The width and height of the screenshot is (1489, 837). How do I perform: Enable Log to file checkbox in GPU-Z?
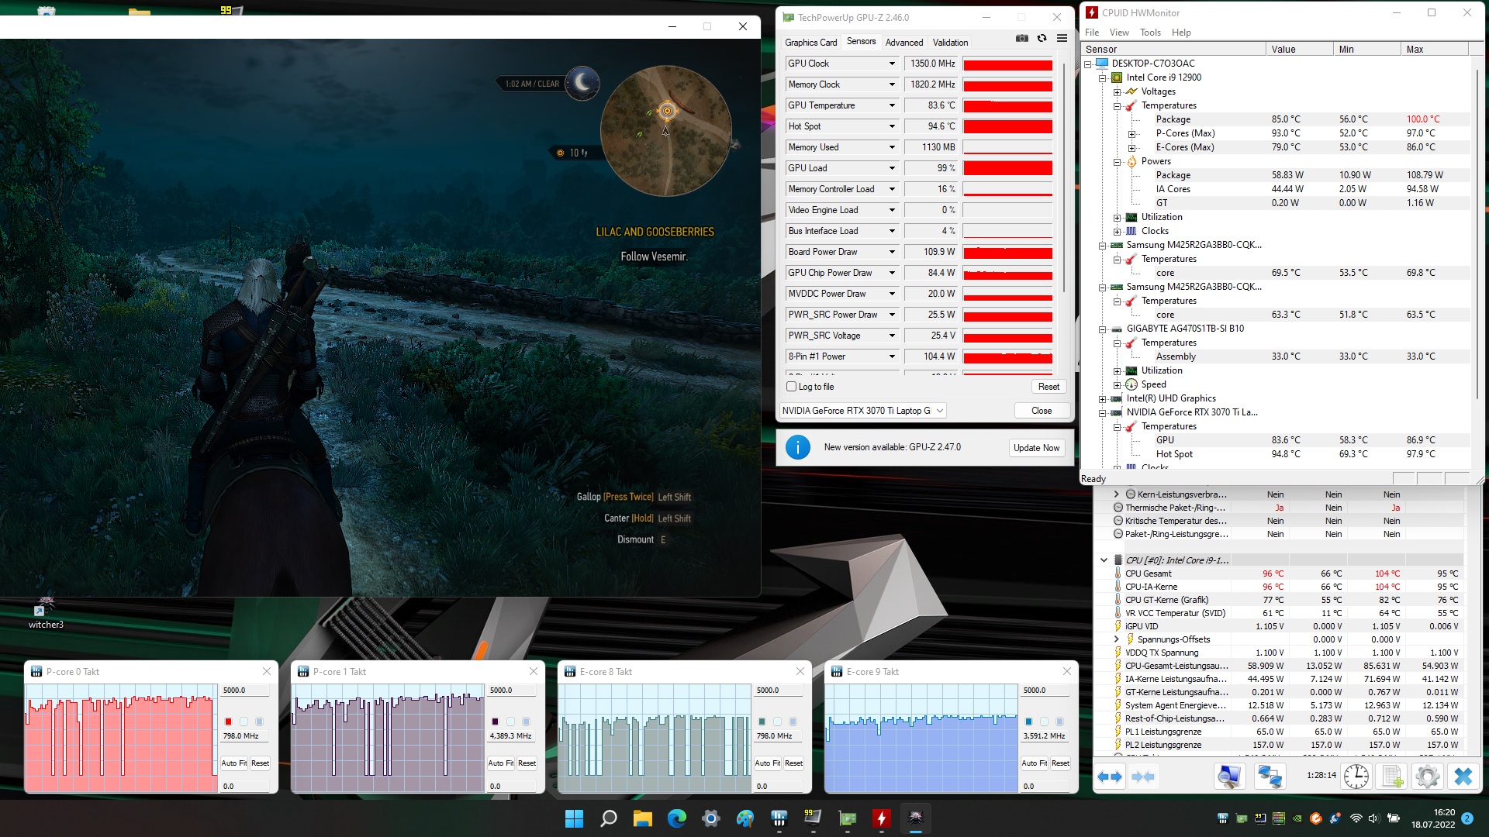point(792,387)
